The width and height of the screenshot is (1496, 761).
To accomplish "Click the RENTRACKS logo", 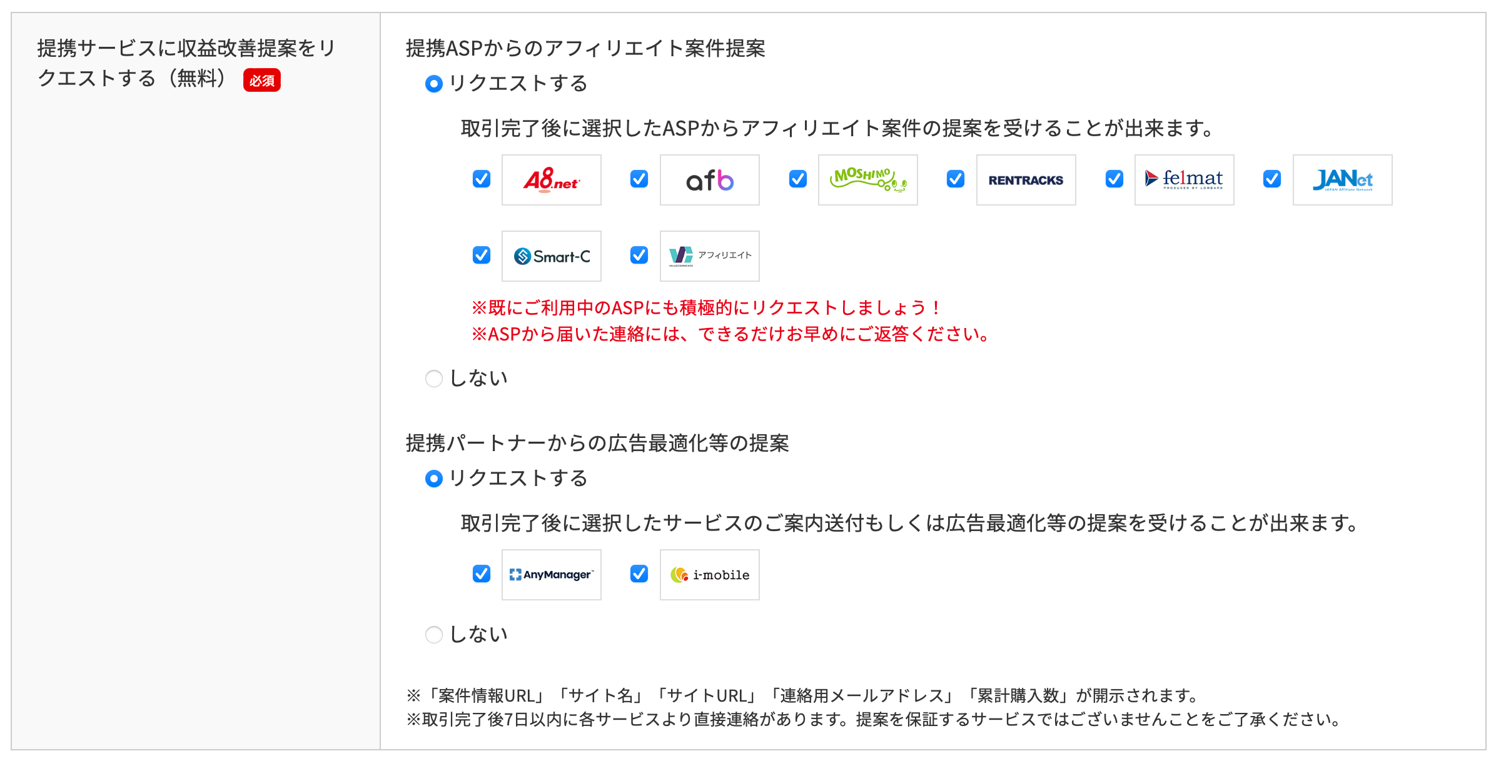I will pos(1026,180).
